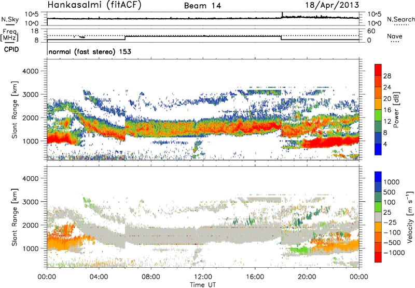Click the Nave legend label
This screenshot has width=415, height=288.
(x=395, y=36)
